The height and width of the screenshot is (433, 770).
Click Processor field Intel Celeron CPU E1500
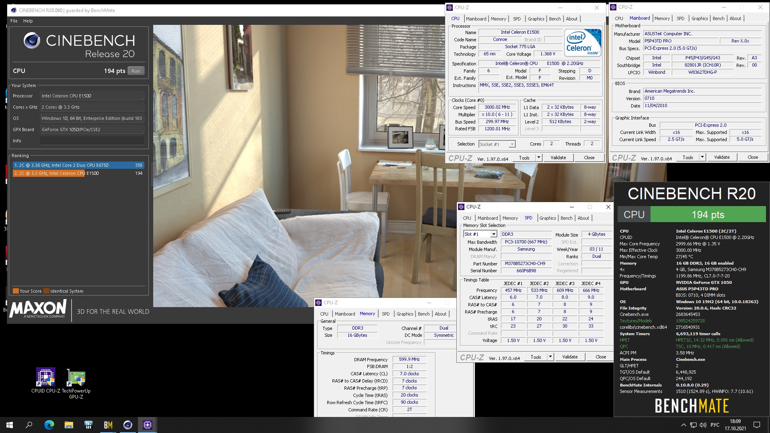point(92,96)
